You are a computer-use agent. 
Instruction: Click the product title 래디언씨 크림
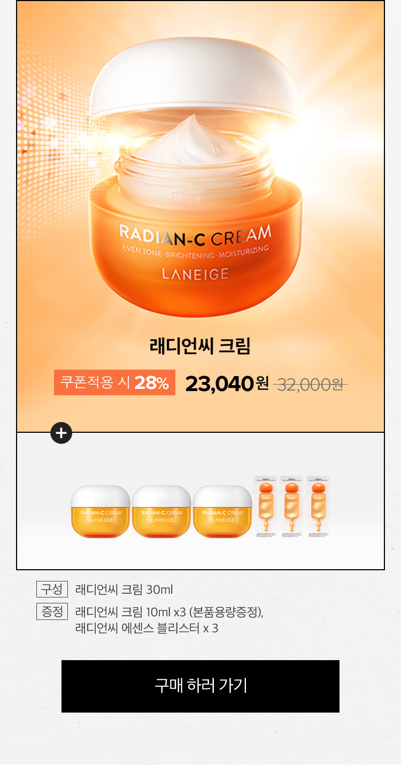coord(200,346)
